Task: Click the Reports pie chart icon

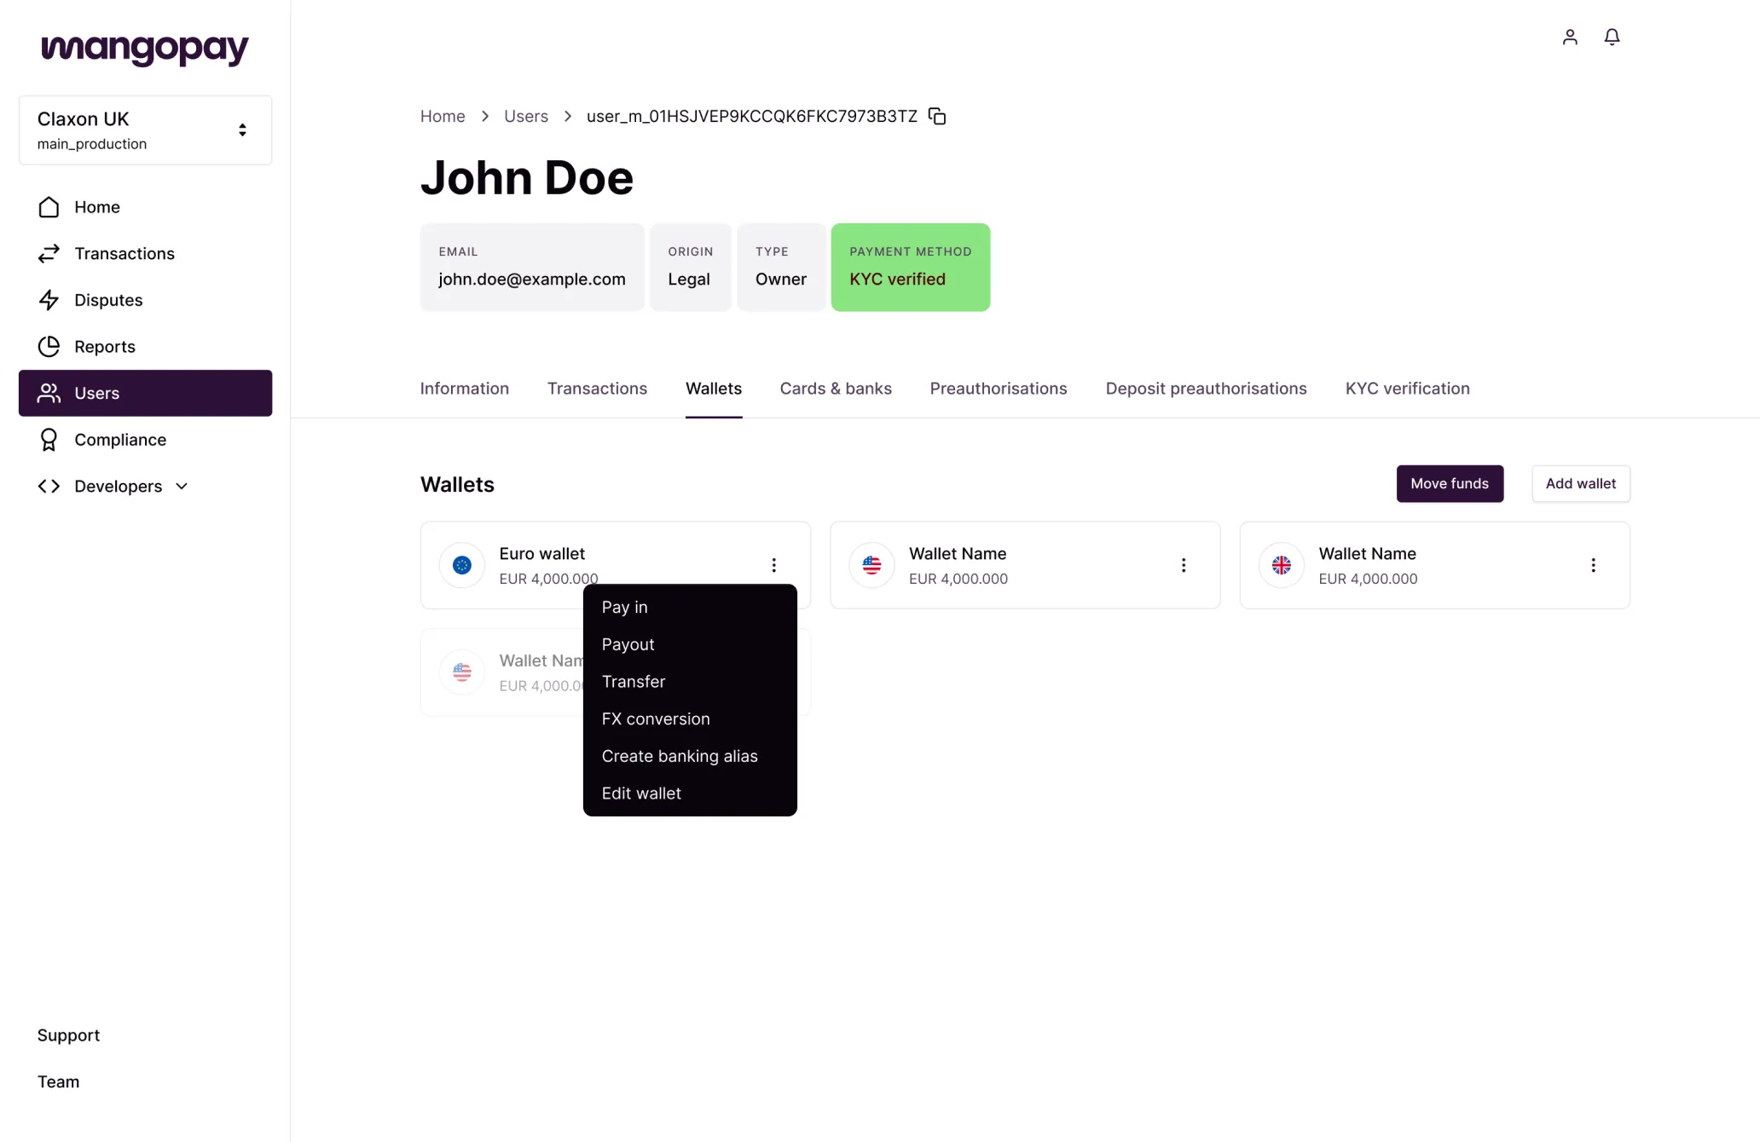Action: pyautogui.click(x=49, y=346)
